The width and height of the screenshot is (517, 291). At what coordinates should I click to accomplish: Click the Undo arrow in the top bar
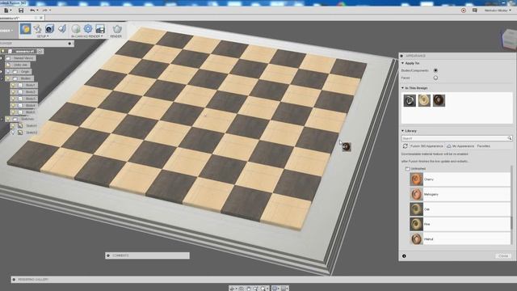pos(32,11)
